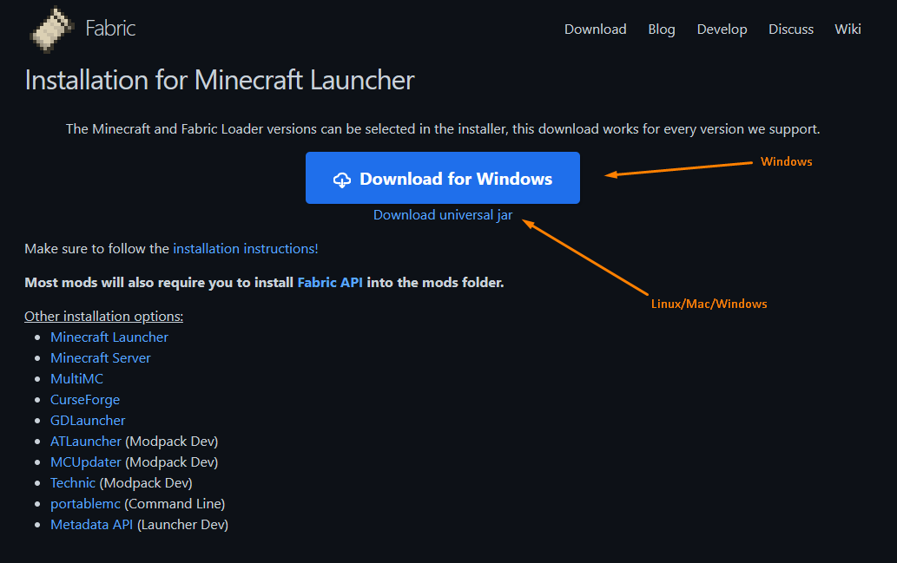The width and height of the screenshot is (897, 563).
Task: Open the Develop nav menu item
Action: click(722, 29)
